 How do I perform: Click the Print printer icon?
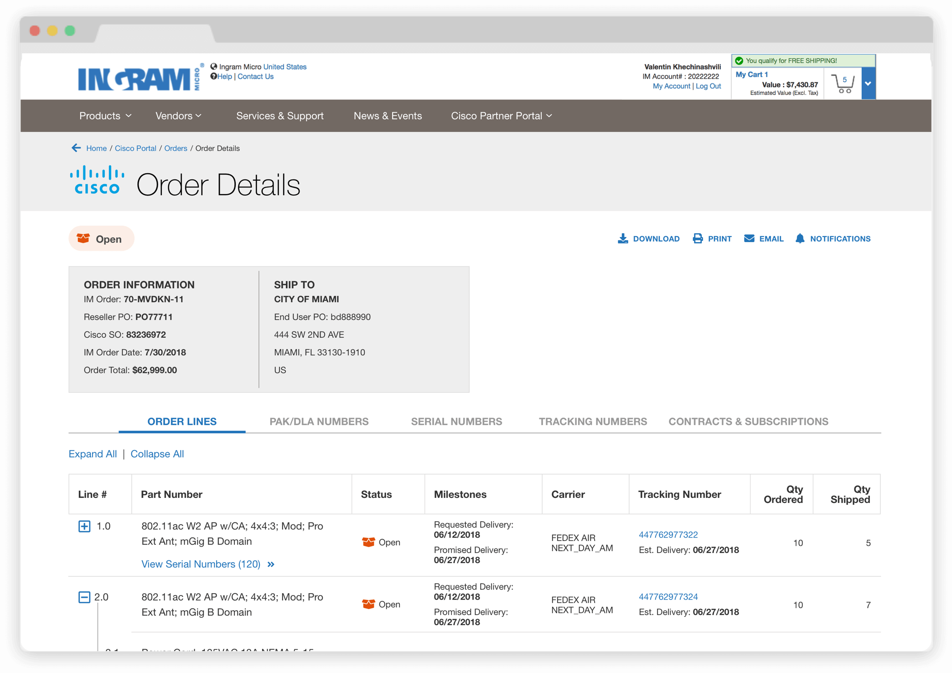(x=698, y=238)
